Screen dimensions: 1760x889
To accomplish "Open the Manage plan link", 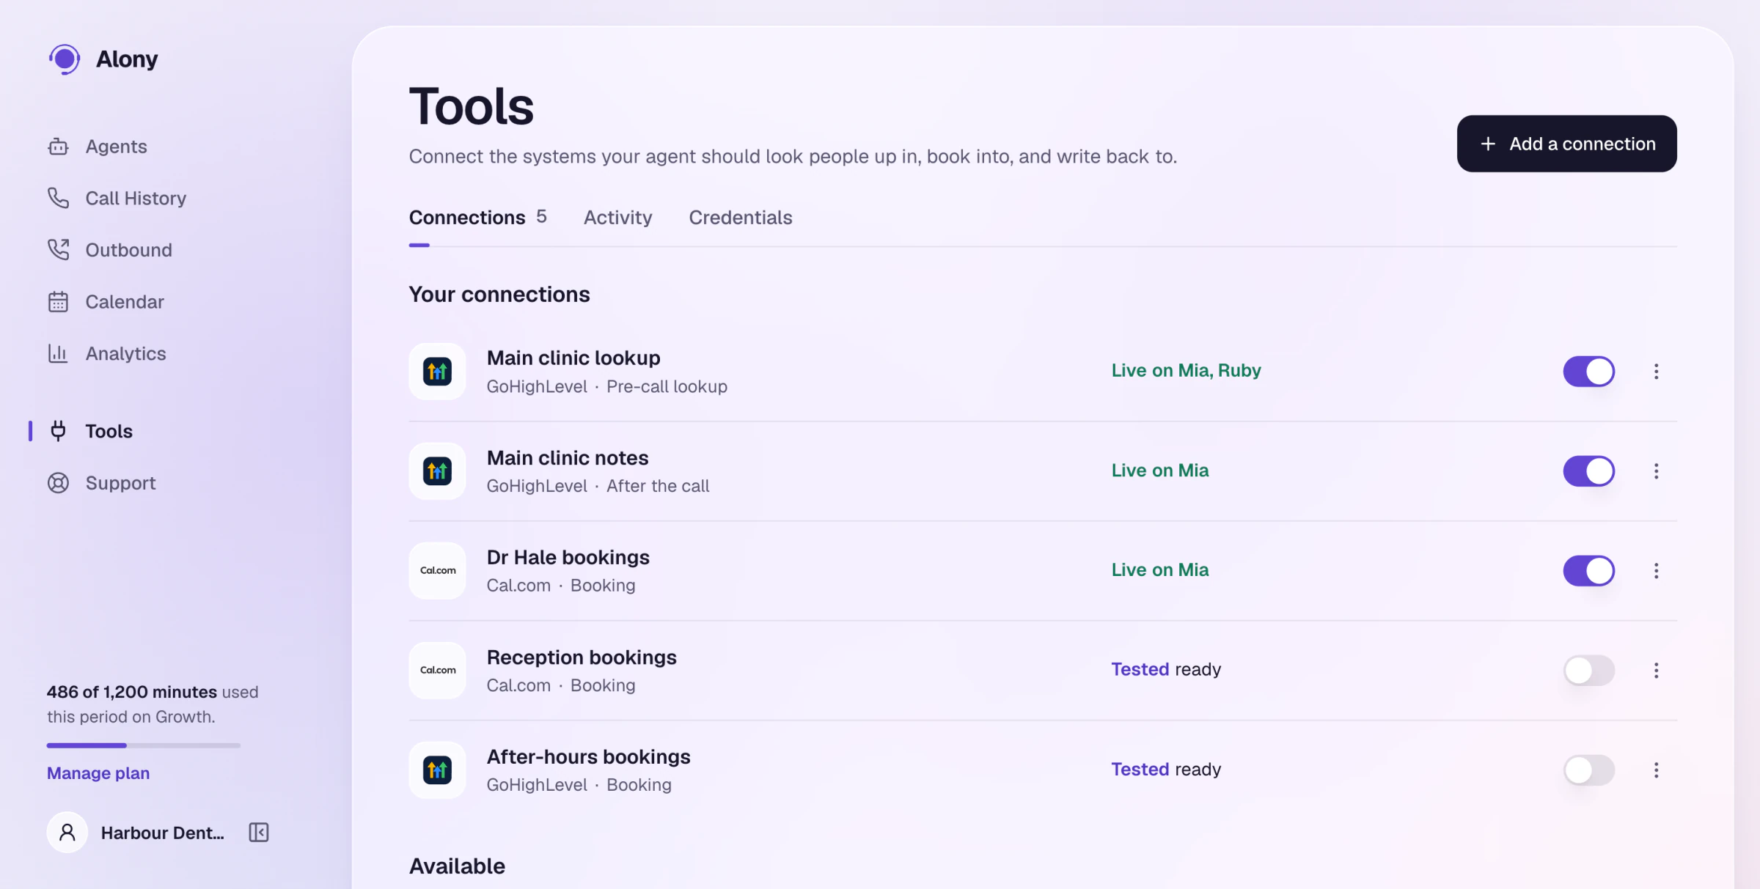I will (98, 773).
